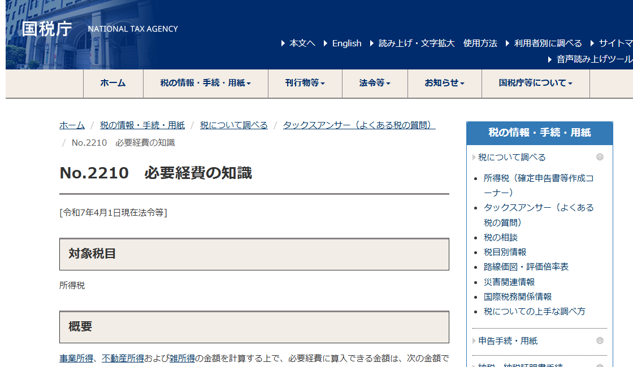The height and width of the screenshot is (367, 633).
Task: Open the 法令等 dropdown menu
Action: 375,83
